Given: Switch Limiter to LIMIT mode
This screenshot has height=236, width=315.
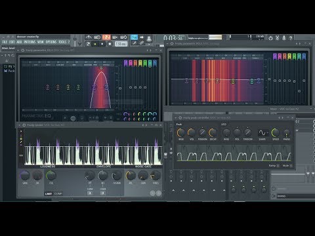Looking at the screenshot, I should coord(49,193).
